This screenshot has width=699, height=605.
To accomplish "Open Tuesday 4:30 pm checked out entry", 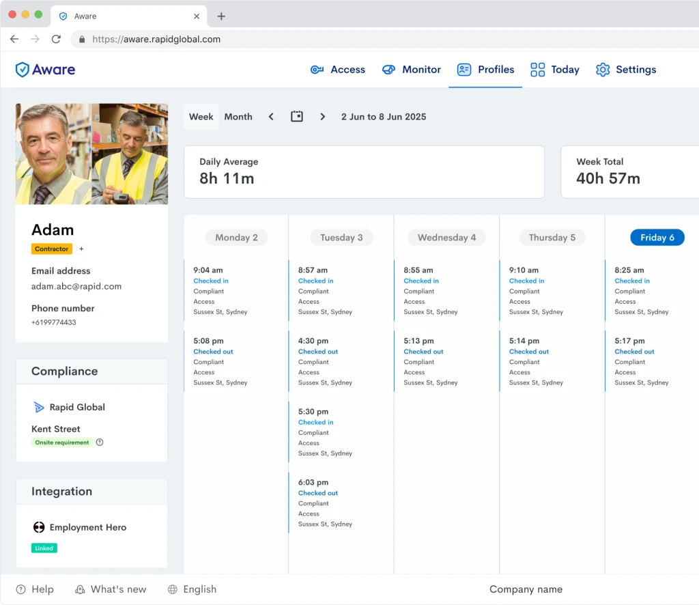I will click(x=341, y=362).
